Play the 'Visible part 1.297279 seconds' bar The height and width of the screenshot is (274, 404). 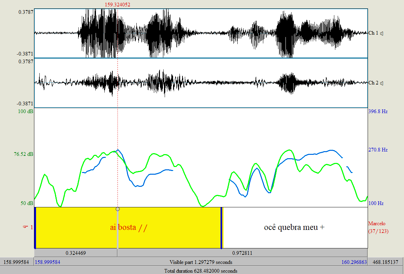click(201, 262)
